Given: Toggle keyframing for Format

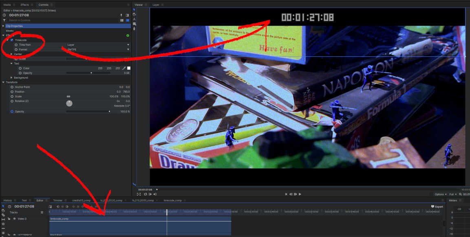Looking at the screenshot, I should click(x=16, y=49).
